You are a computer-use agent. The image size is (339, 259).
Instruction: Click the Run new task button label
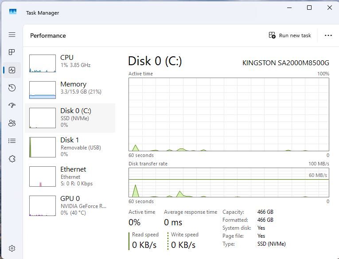click(295, 35)
